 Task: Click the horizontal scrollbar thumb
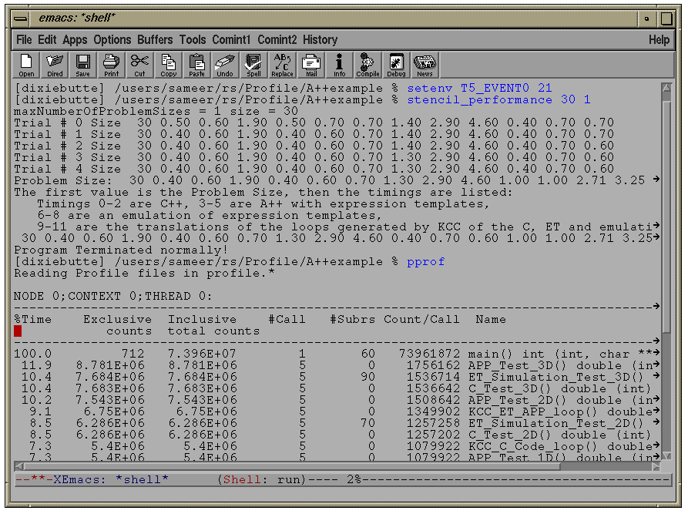pos(292,466)
